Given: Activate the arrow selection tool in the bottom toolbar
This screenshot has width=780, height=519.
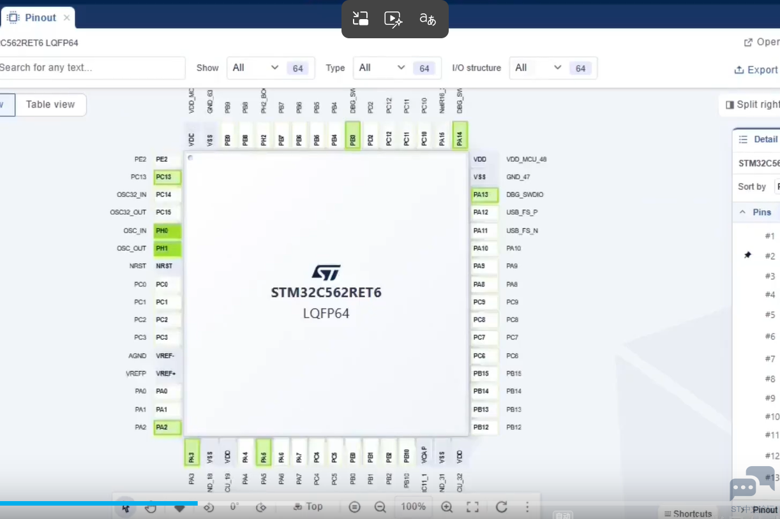Looking at the screenshot, I should 126,508.
